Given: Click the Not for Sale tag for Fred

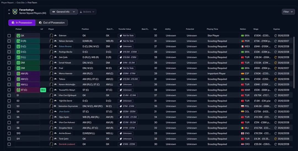Looking at the screenshot, I should click(x=126, y=68).
